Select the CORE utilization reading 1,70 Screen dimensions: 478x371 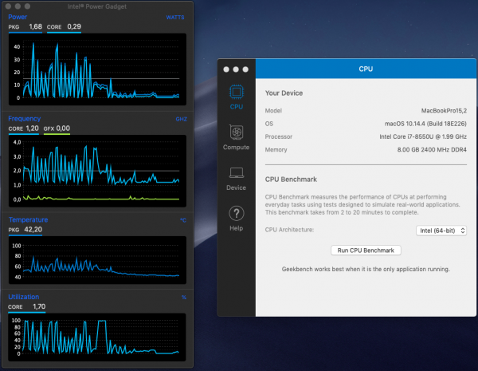coord(39,306)
